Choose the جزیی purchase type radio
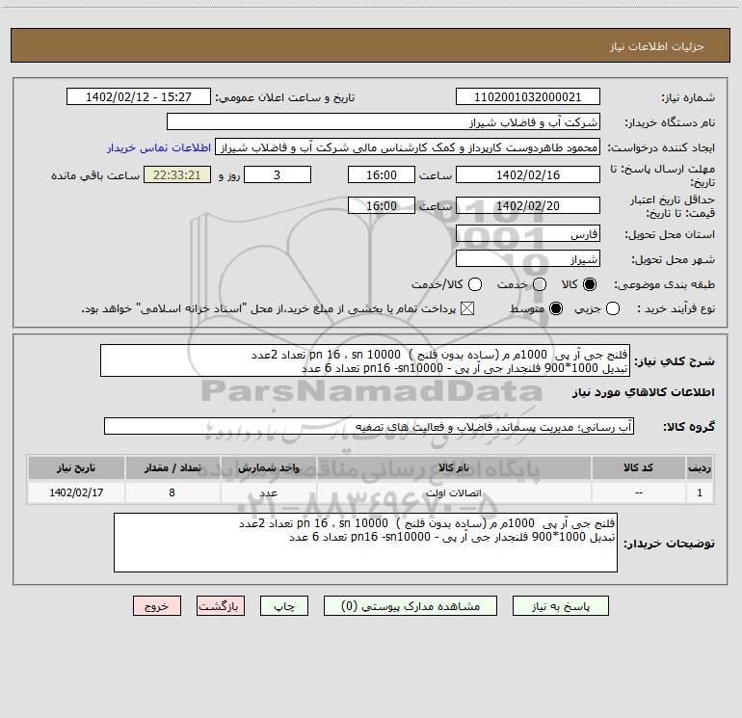 [612, 308]
